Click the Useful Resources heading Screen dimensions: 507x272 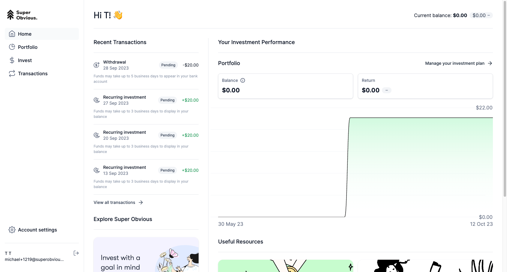241,242
